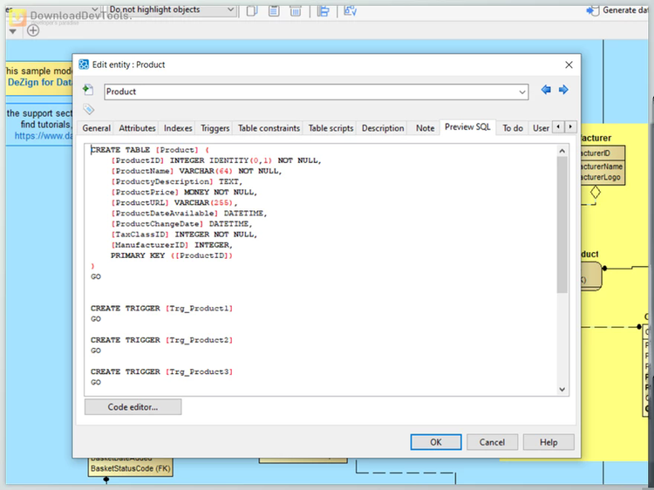
Task: Click 'DeZign for Dat' text in diagram note
Action: point(39,82)
